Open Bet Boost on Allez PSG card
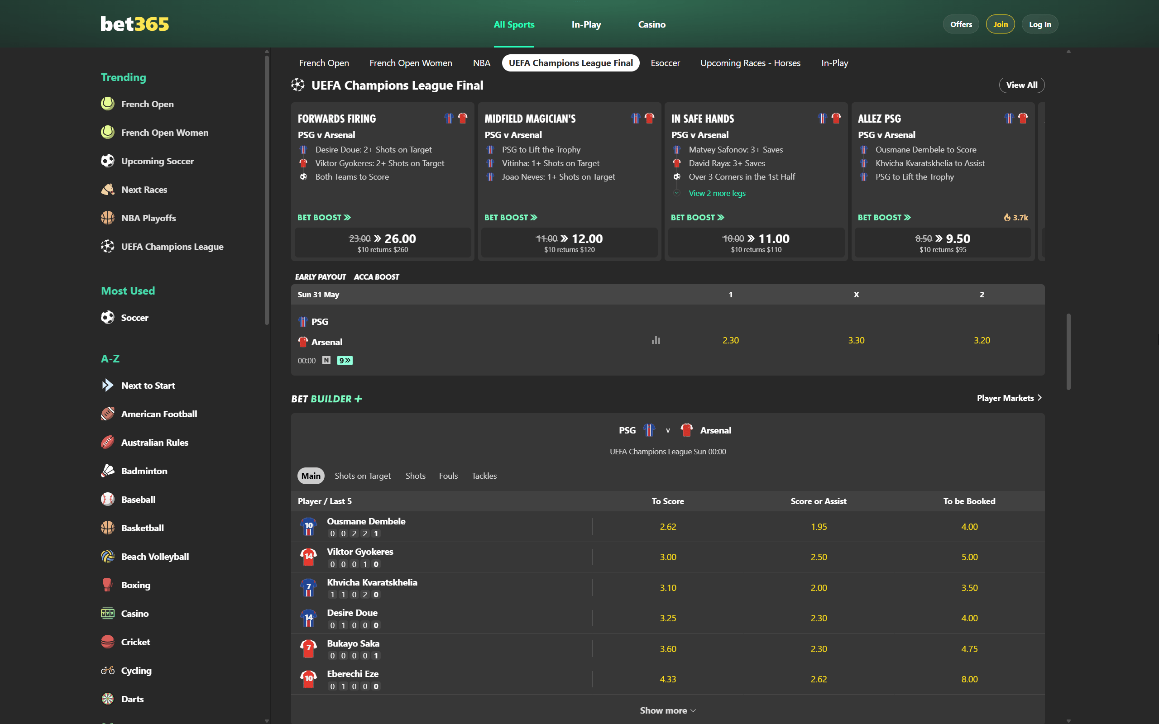 pos(884,217)
